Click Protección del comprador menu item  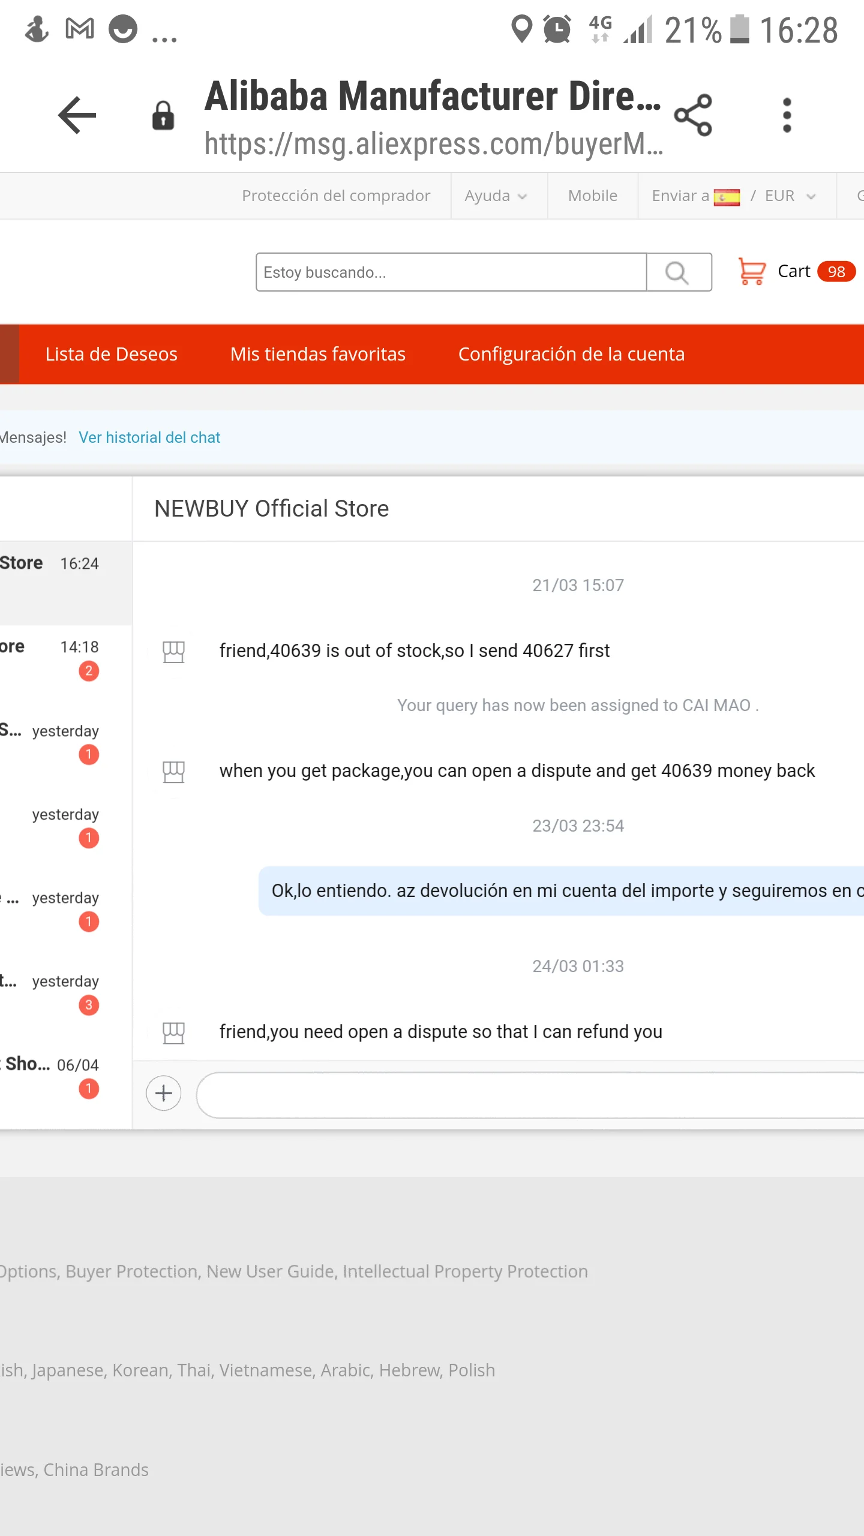coord(336,196)
